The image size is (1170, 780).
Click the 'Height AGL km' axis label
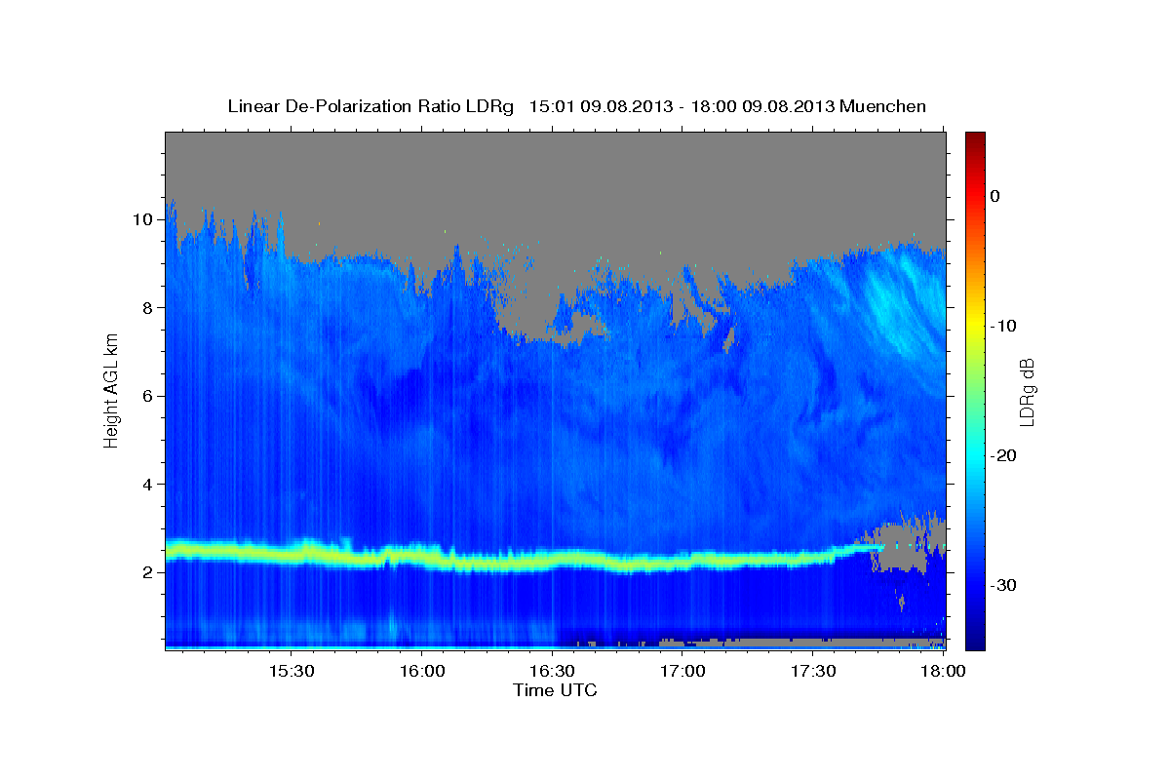coord(111,391)
